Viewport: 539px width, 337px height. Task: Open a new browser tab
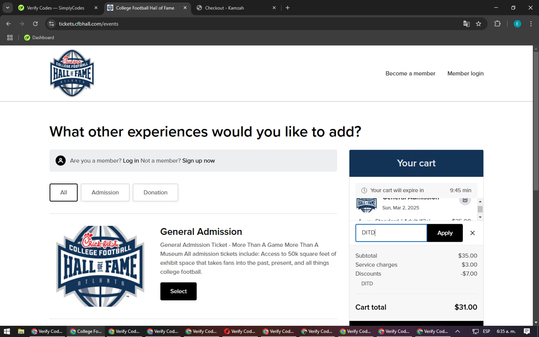click(287, 8)
